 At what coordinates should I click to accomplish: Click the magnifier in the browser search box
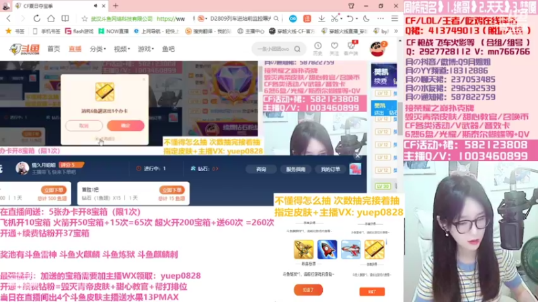click(276, 19)
